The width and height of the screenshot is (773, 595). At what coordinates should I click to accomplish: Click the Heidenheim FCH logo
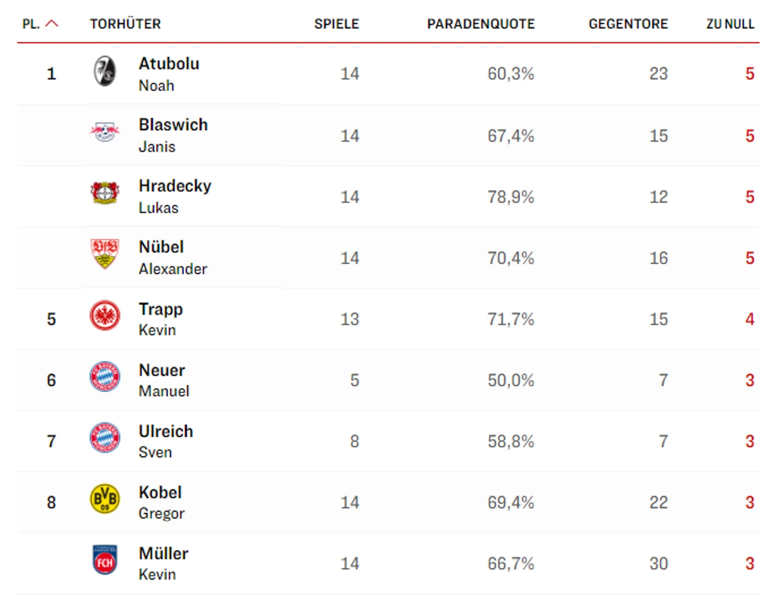coord(105,560)
